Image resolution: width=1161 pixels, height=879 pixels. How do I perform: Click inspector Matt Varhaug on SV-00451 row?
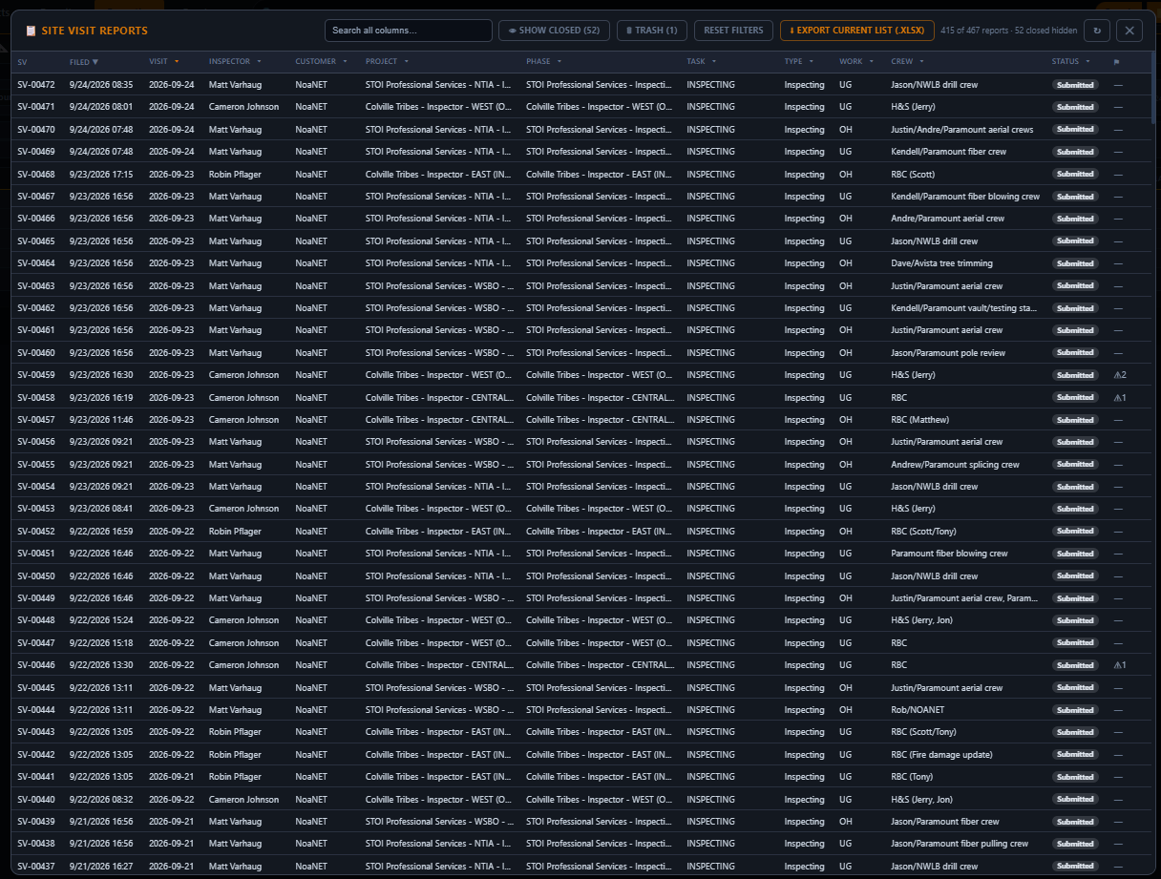click(x=235, y=554)
